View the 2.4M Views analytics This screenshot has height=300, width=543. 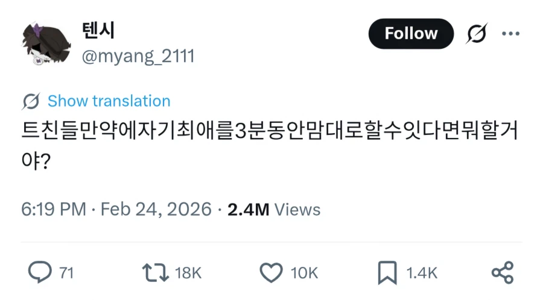[274, 209]
